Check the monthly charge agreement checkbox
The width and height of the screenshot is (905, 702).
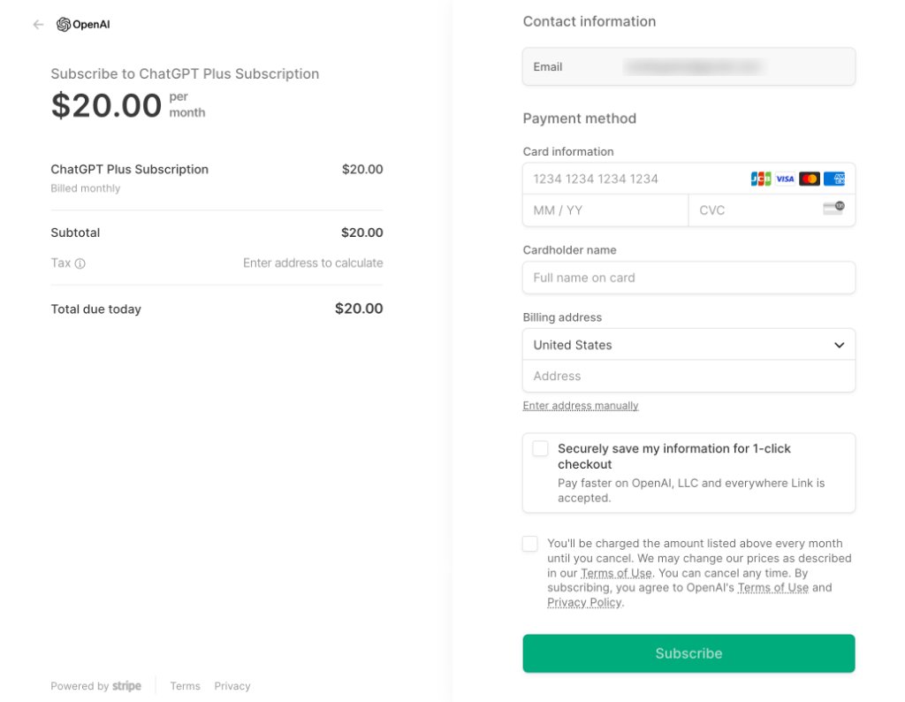tap(530, 544)
